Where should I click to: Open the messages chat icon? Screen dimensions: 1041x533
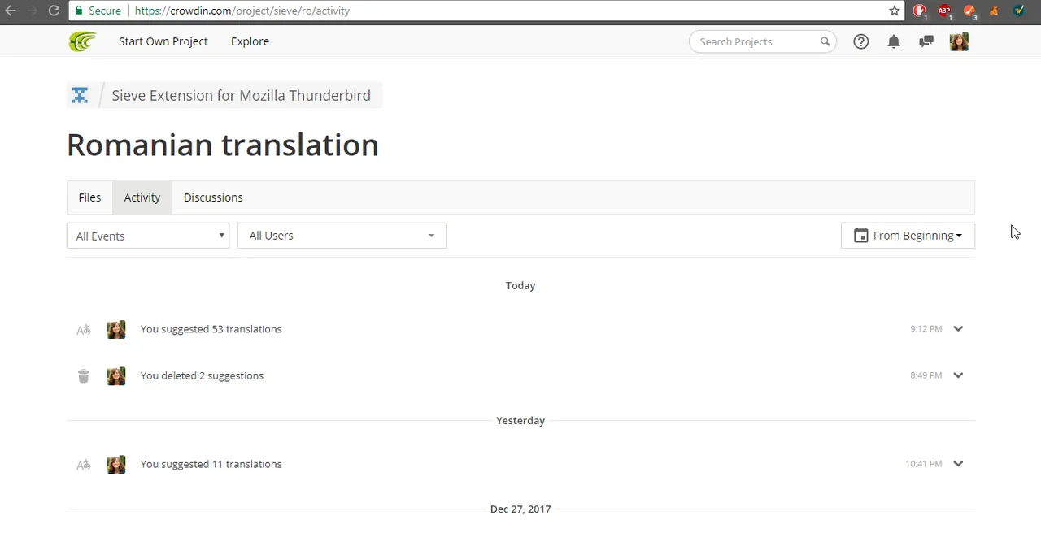[x=926, y=41]
